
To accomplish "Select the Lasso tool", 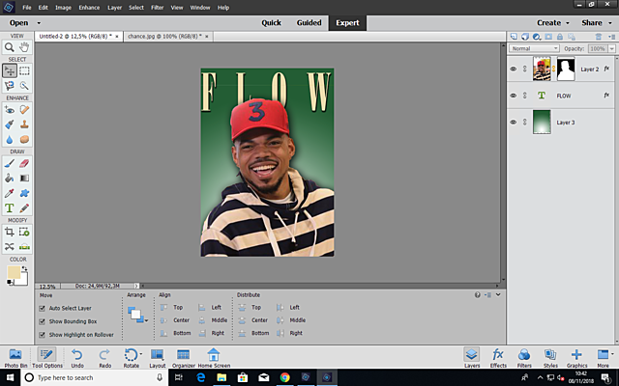I will pyautogui.click(x=9, y=86).
